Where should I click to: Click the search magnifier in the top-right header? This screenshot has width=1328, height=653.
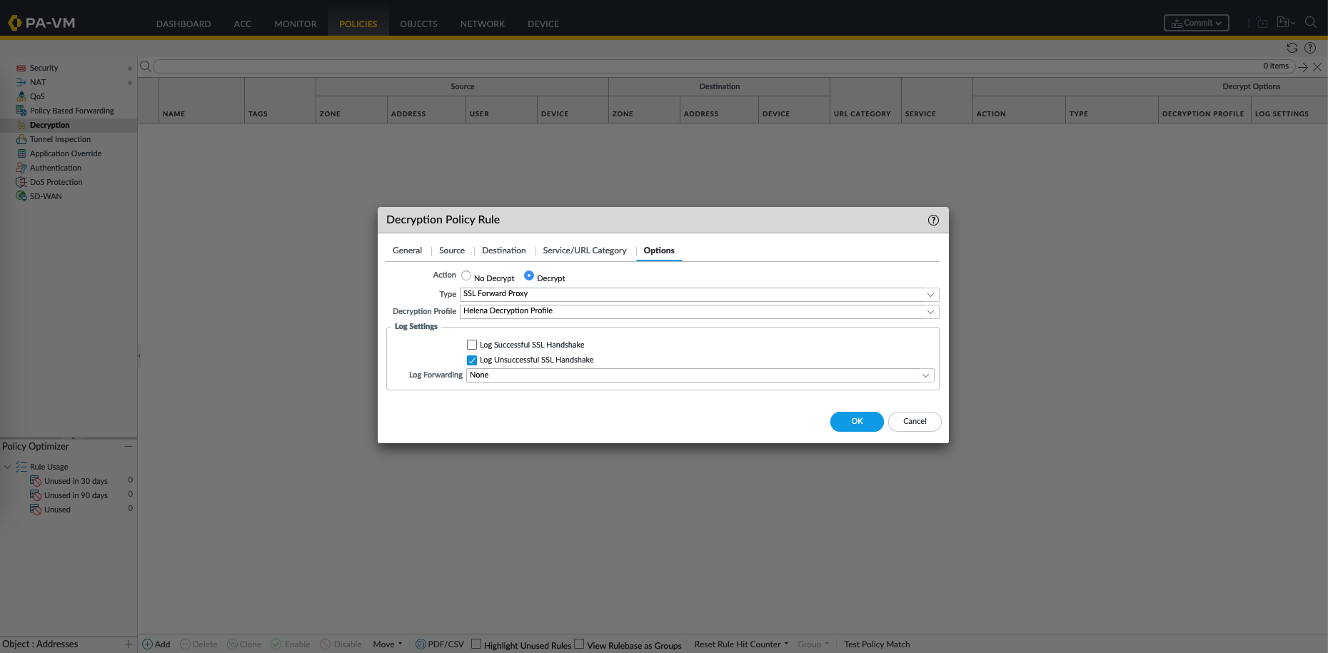click(x=1310, y=23)
